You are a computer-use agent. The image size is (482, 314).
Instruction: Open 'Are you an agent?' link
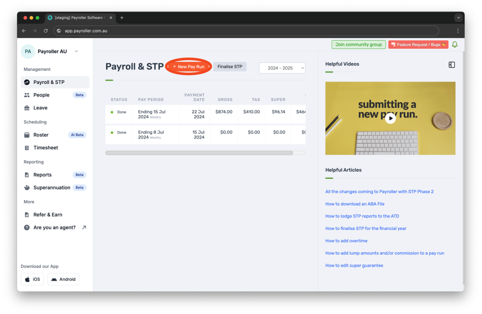click(54, 227)
